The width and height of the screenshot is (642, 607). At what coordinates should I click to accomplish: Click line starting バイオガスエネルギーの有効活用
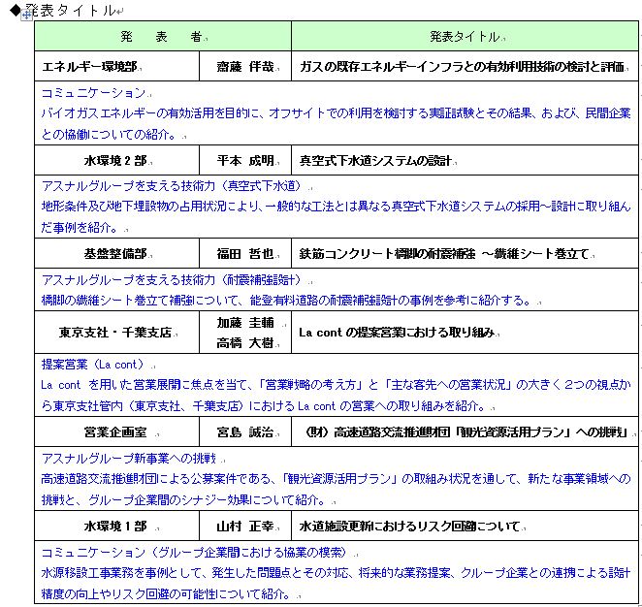[336, 113]
